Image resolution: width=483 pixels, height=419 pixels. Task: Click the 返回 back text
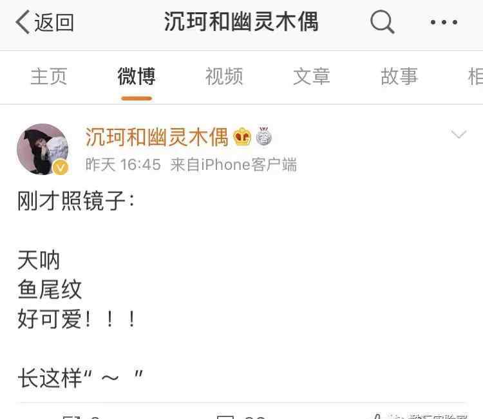point(54,23)
